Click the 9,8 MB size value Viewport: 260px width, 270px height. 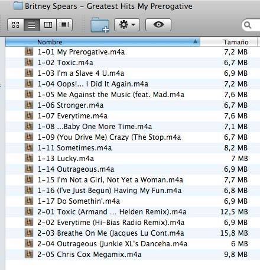pos(236,255)
